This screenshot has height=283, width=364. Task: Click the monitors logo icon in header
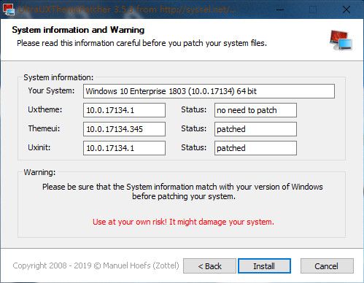tap(341, 40)
